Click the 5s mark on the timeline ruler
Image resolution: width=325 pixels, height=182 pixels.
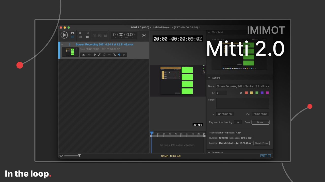point(181,134)
